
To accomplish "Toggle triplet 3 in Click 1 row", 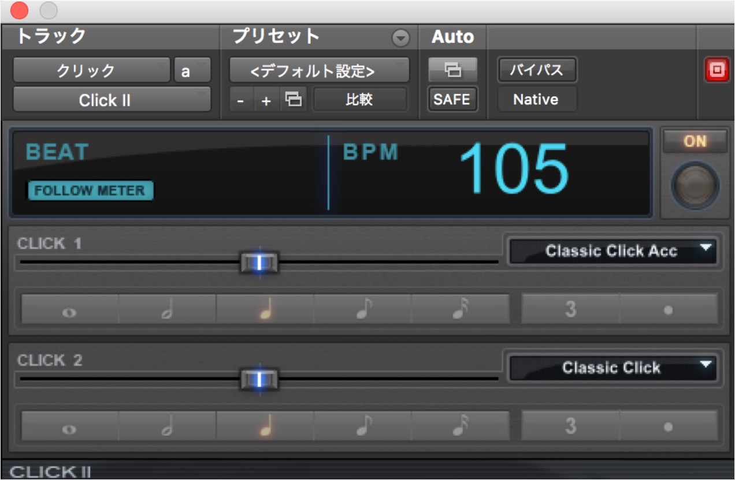I will 570,310.
